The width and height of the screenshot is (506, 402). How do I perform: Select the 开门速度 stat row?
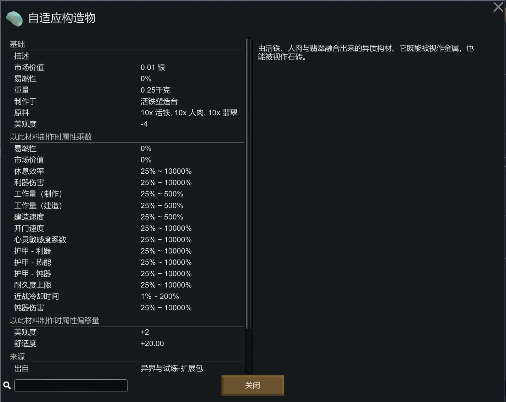[127, 228]
